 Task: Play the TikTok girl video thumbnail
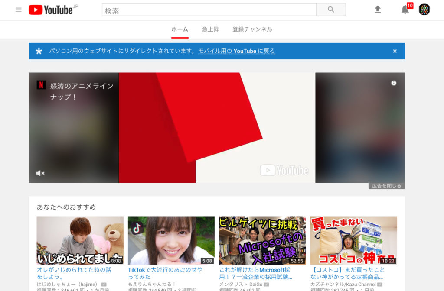(171, 240)
